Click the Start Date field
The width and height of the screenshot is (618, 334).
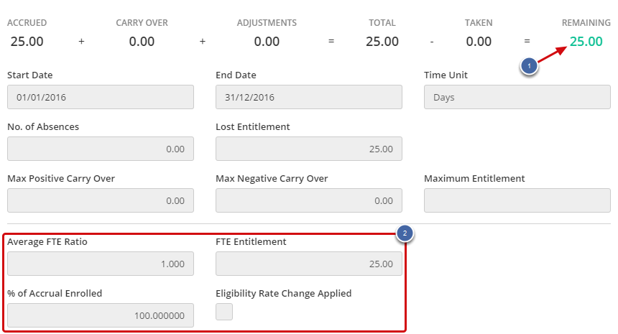pos(101,97)
